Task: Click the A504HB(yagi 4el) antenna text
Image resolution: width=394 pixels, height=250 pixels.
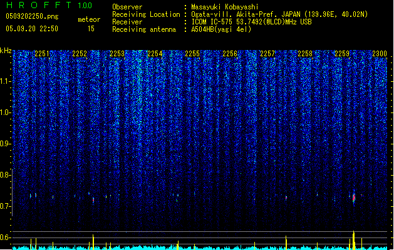Action: pos(221,29)
